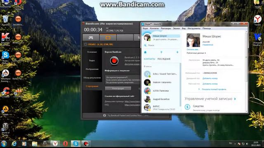Open Звонки menu in Skype
This screenshot has width=264, height=148.
[177, 28]
